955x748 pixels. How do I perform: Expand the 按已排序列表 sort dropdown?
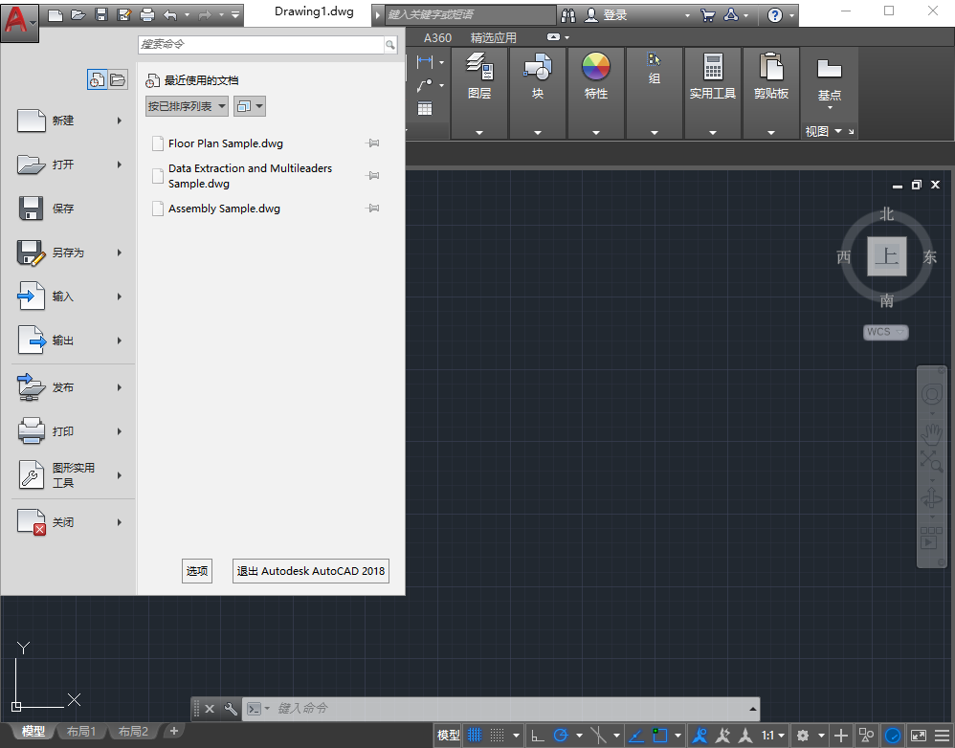point(187,106)
